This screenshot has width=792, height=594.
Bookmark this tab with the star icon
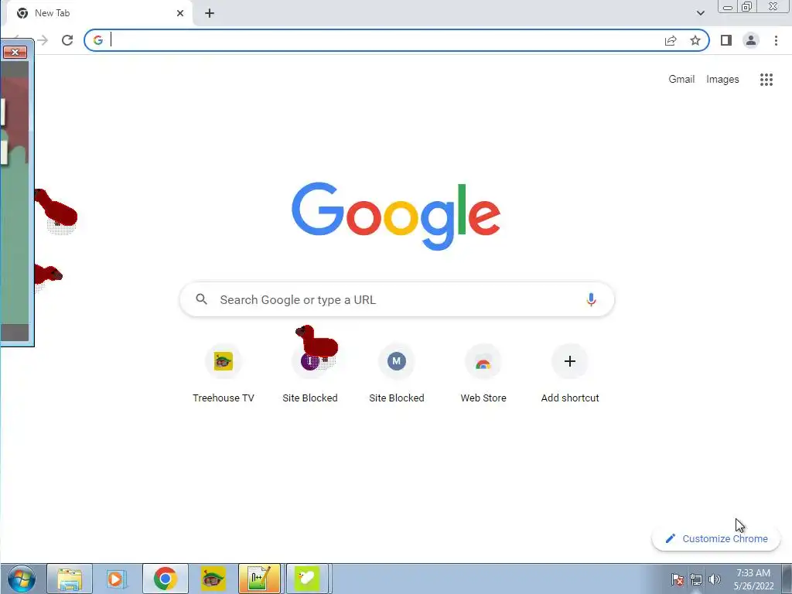pos(695,40)
